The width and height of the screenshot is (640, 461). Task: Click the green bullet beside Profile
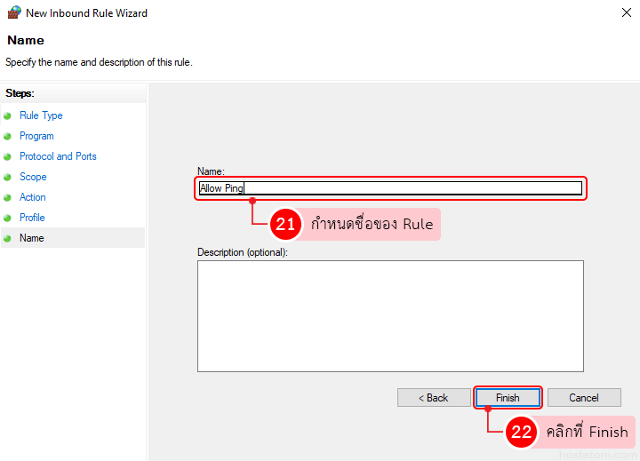[8, 219]
